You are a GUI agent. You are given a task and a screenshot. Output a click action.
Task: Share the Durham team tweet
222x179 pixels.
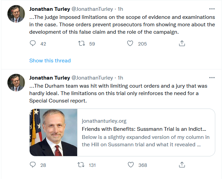click(x=182, y=165)
